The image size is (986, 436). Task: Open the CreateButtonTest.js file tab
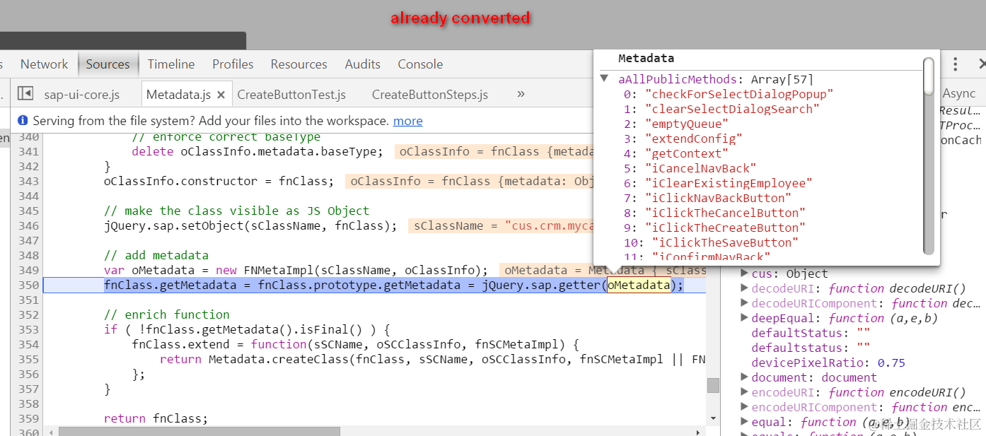tap(291, 95)
